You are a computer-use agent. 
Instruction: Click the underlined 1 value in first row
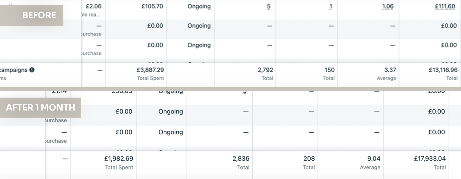(x=331, y=6)
